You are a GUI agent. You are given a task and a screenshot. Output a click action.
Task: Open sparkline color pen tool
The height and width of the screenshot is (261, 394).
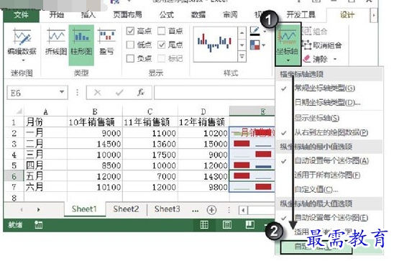pos(255,32)
